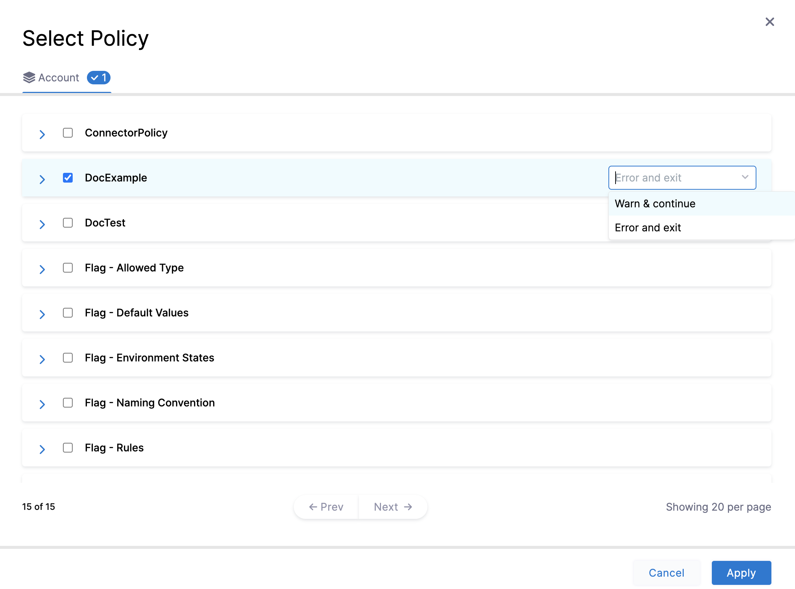Image resolution: width=795 pixels, height=589 pixels.
Task: Close the Select Policy dialog
Action: click(770, 22)
